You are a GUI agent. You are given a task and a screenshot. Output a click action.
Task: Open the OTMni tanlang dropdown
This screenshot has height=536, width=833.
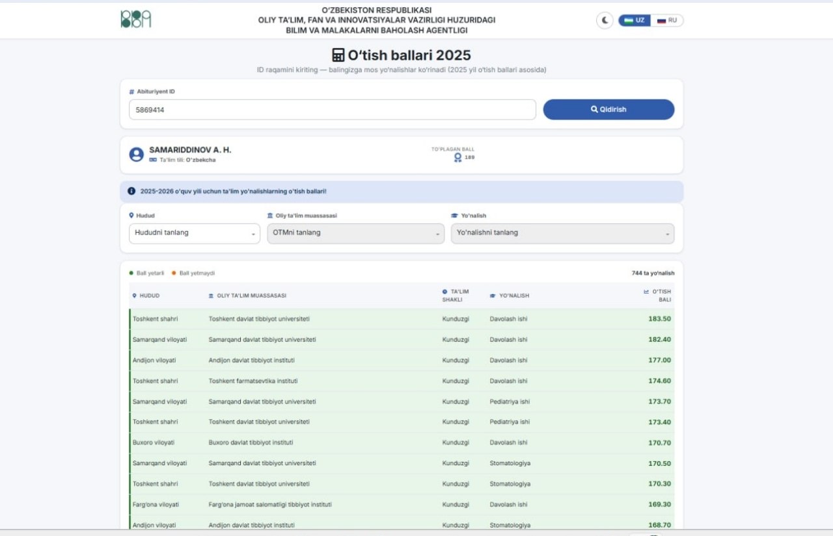point(356,233)
